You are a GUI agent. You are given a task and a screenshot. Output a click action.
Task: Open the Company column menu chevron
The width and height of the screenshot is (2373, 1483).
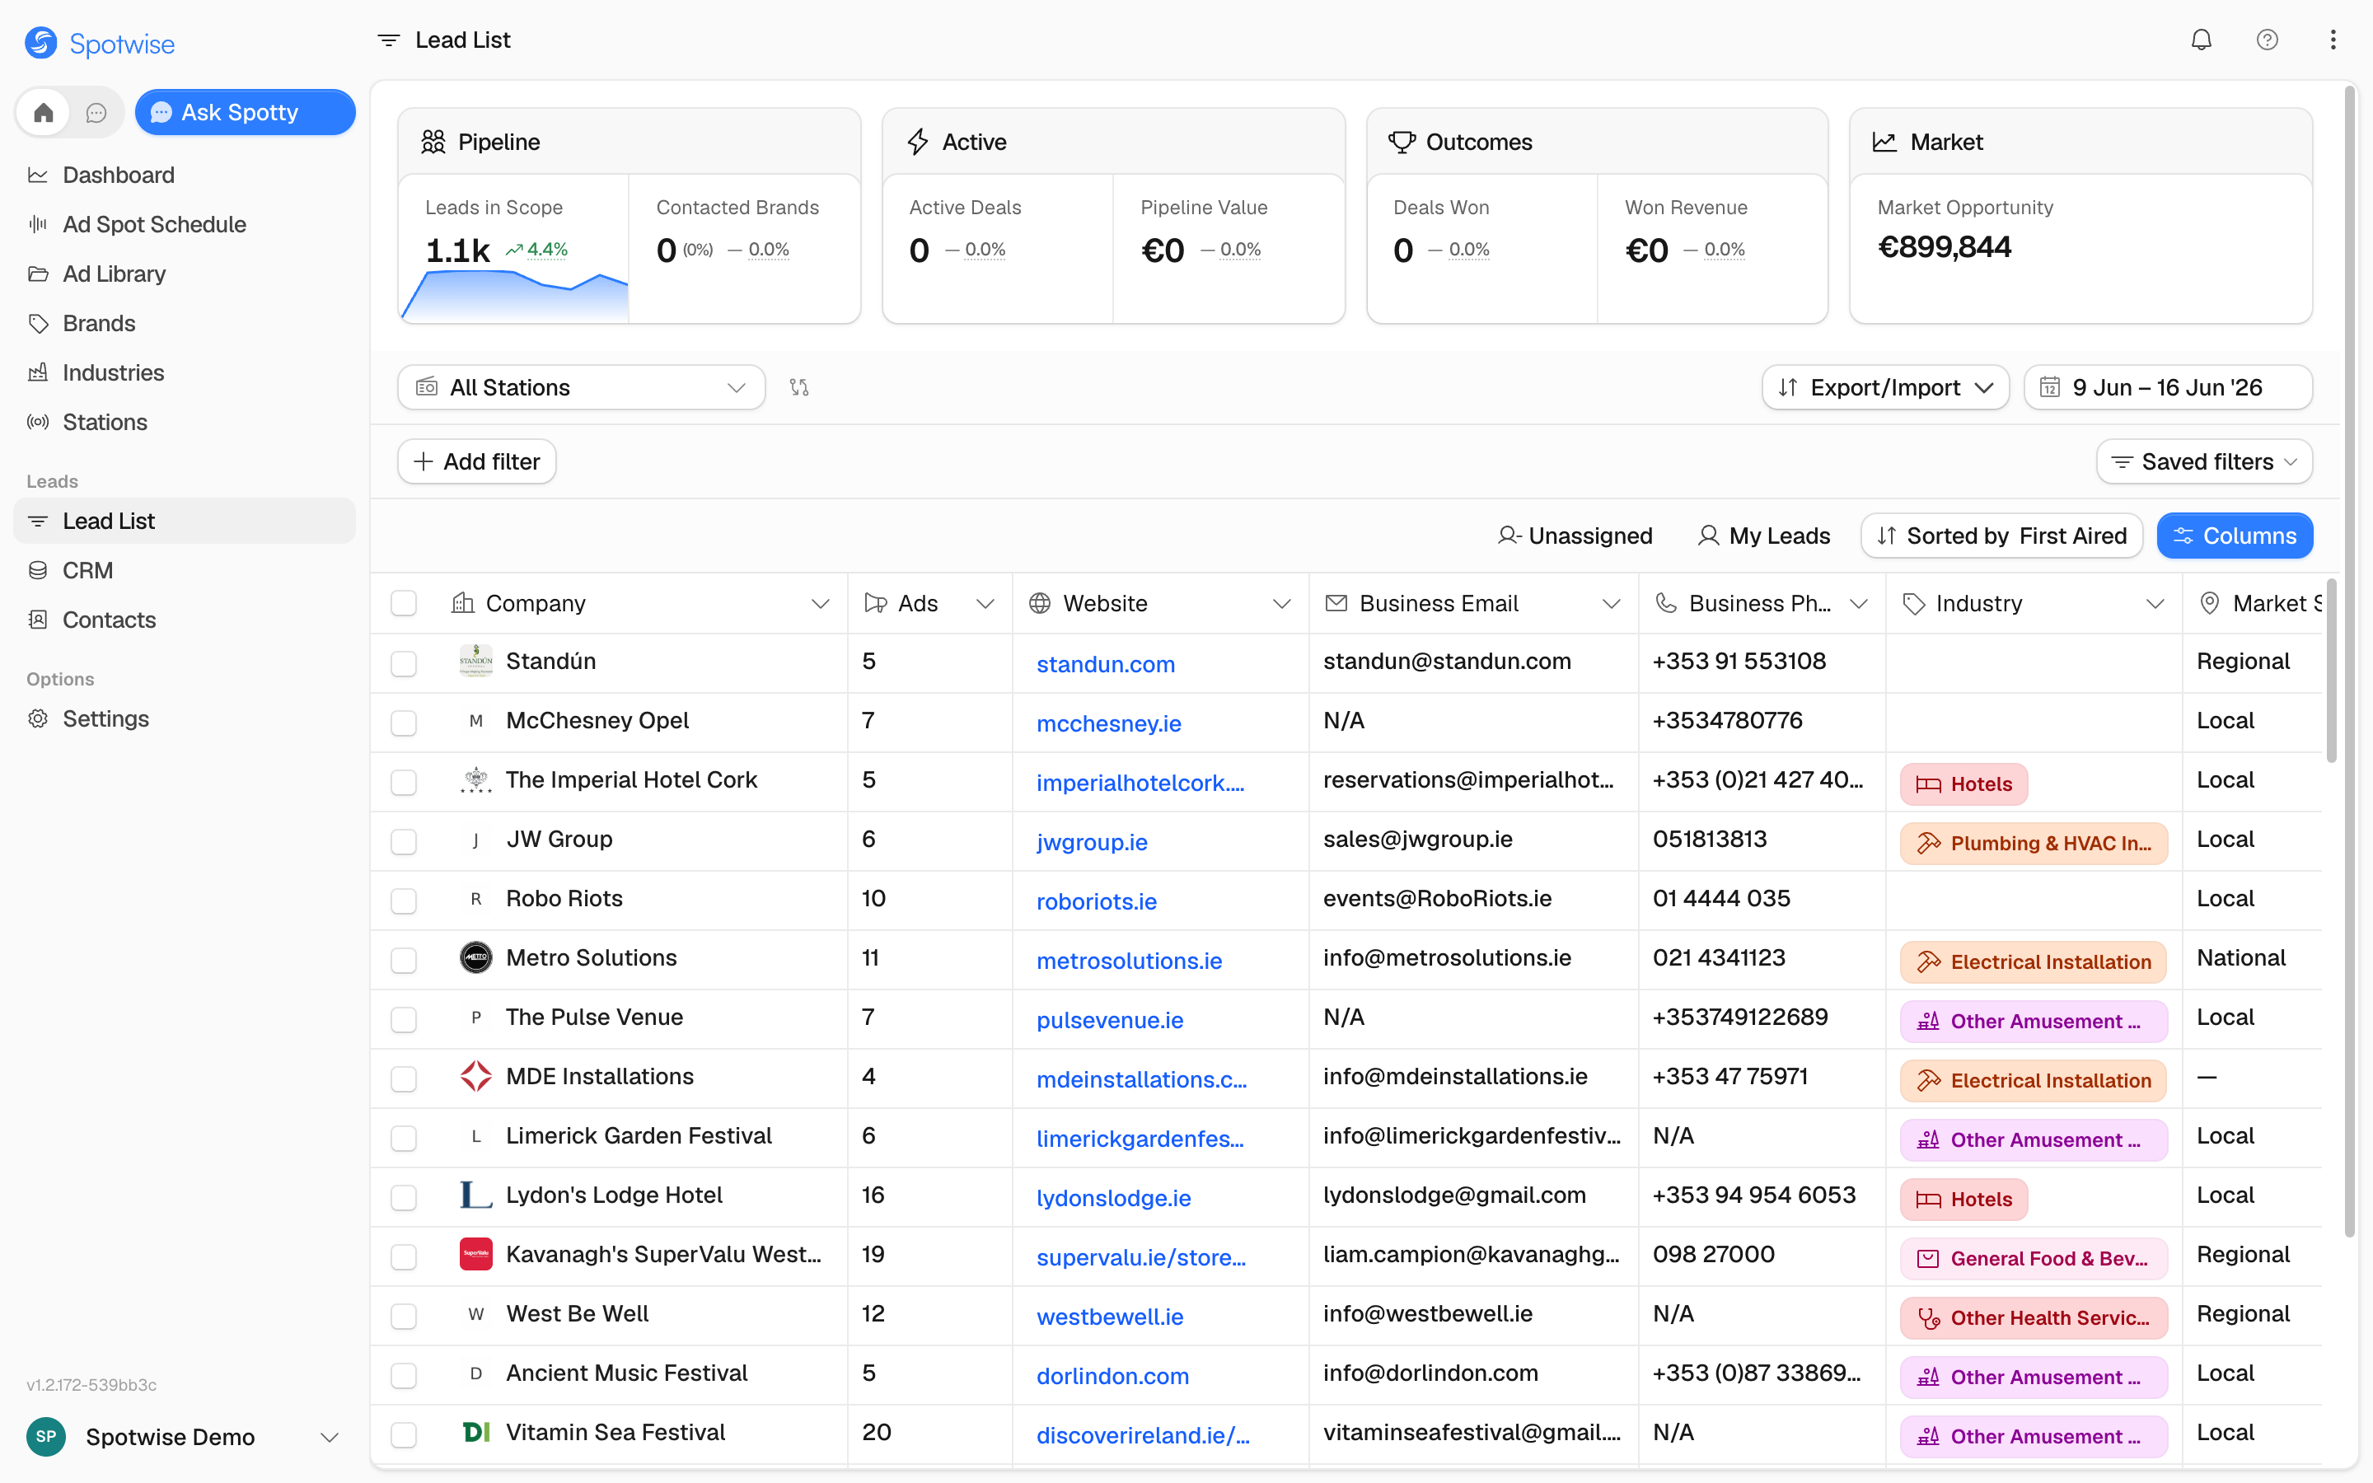click(x=821, y=604)
